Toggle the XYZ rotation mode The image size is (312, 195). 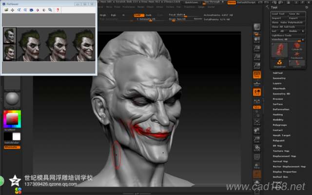pos(257,107)
